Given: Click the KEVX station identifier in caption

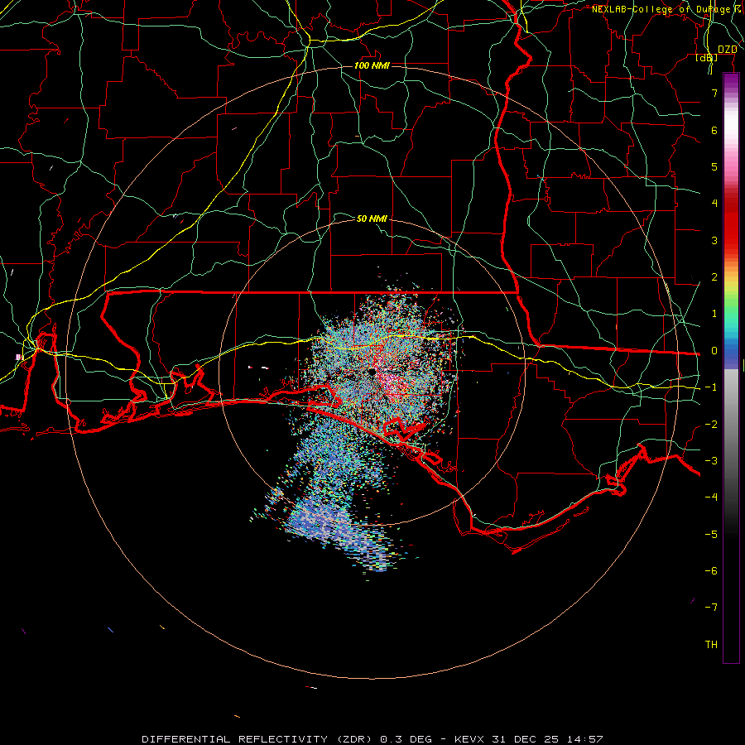Looking at the screenshot, I should [469, 739].
